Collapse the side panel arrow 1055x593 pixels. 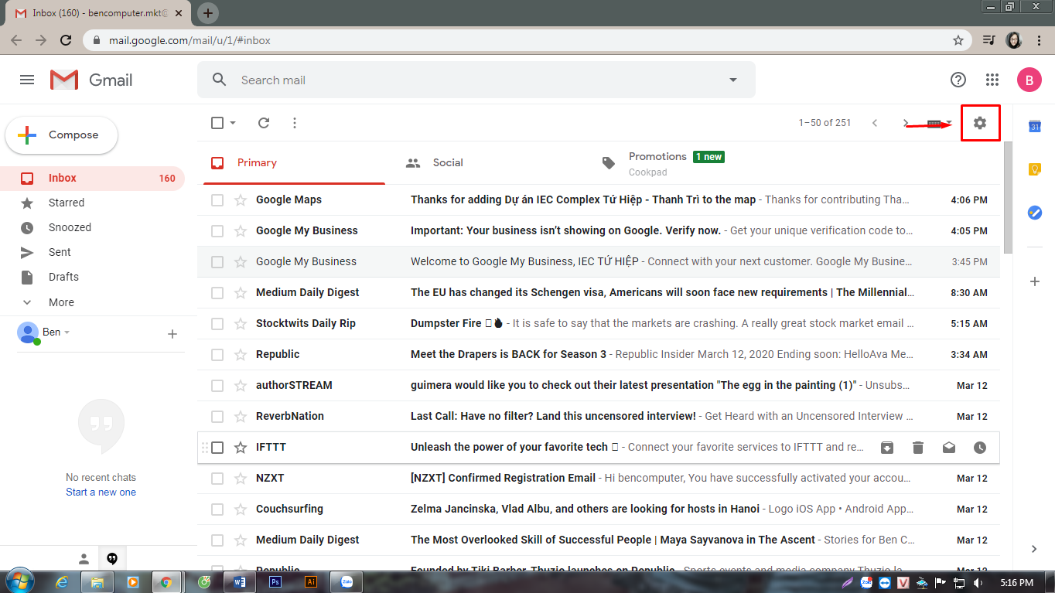(1034, 549)
